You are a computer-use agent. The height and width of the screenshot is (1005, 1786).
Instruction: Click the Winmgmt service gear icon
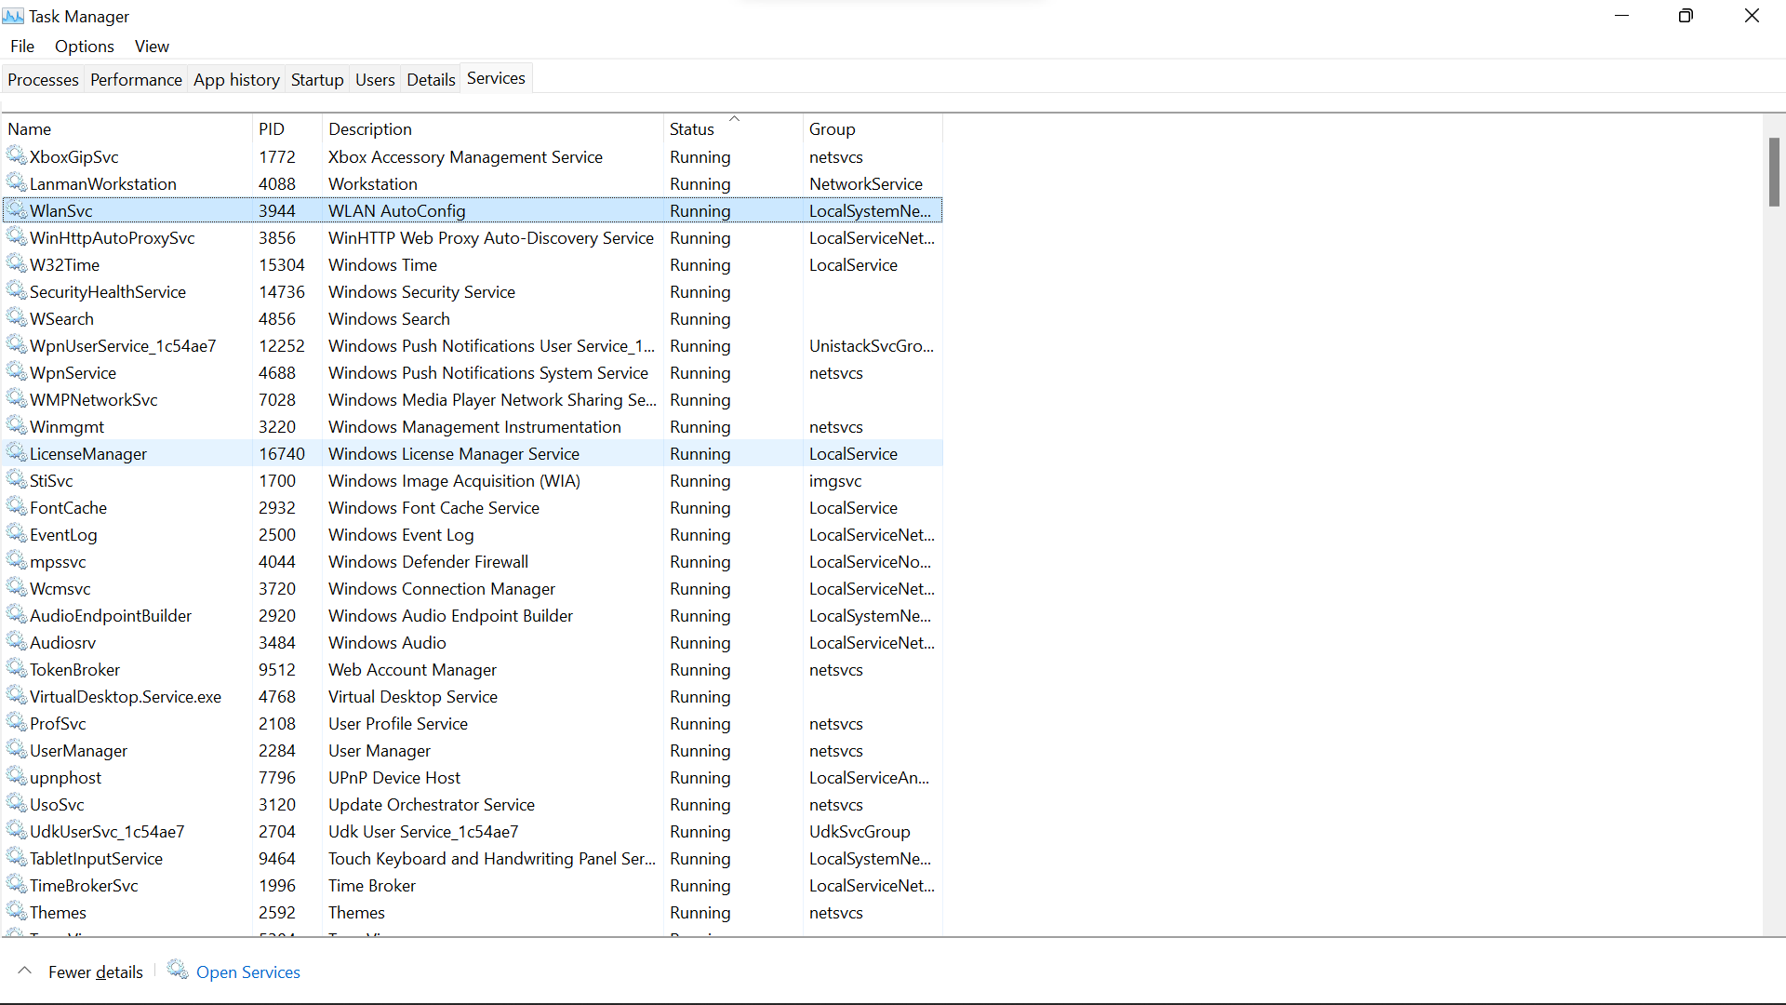(17, 426)
